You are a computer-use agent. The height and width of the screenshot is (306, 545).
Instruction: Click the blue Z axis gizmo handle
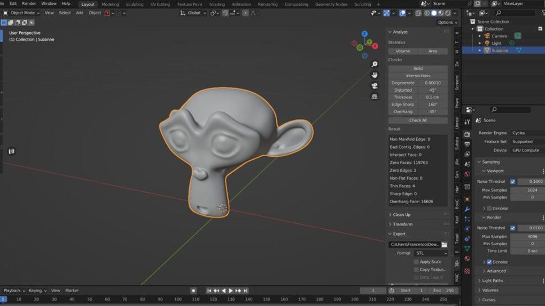coord(364,34)
